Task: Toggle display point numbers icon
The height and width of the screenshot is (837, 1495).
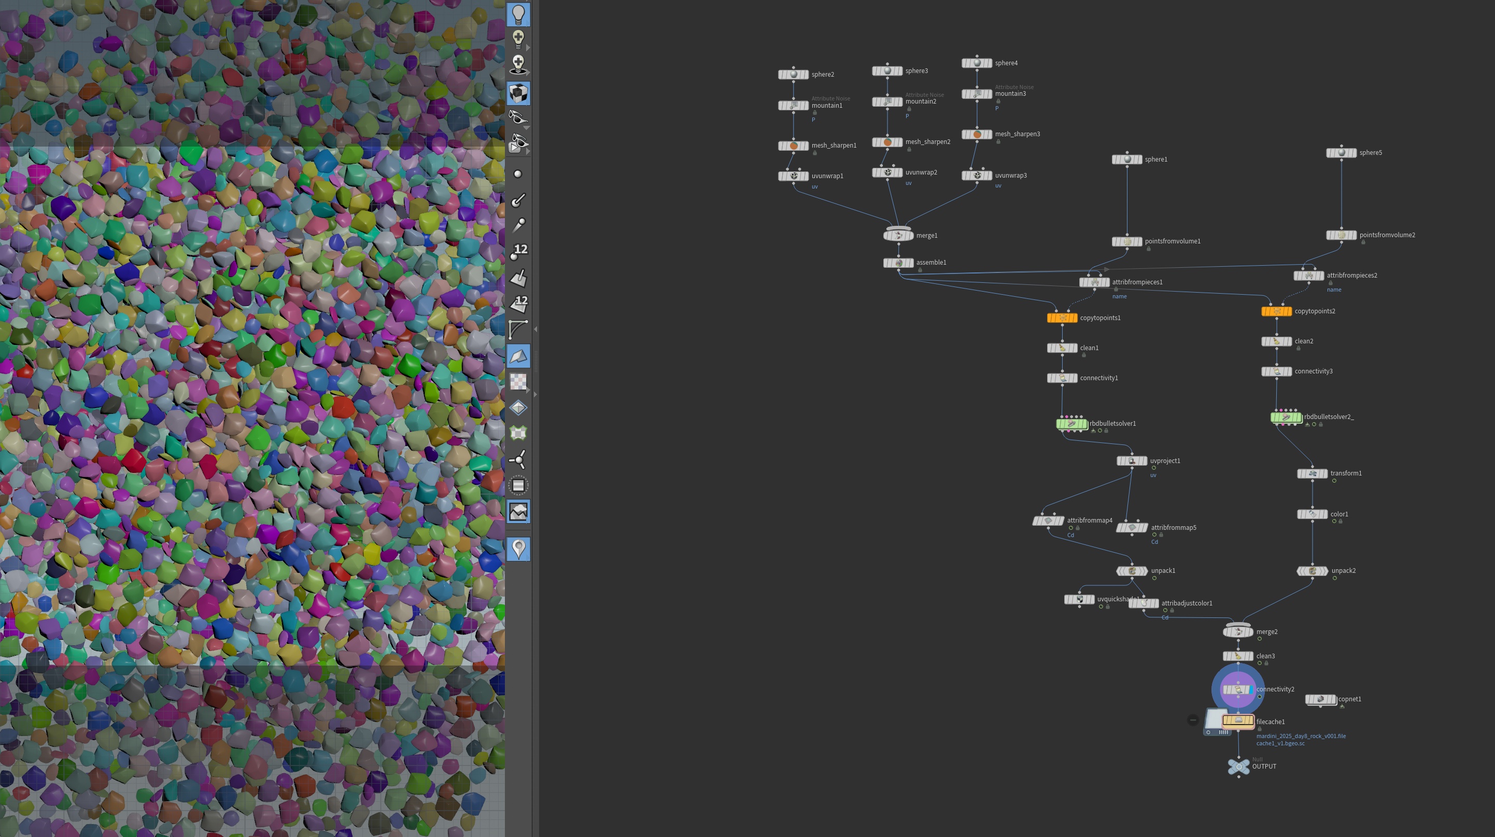Action: (x=518, y=251)
